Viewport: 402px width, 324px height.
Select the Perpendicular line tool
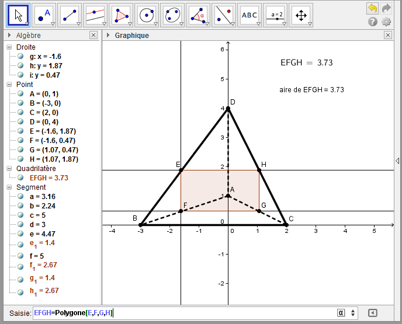click(x=95, y=15)
